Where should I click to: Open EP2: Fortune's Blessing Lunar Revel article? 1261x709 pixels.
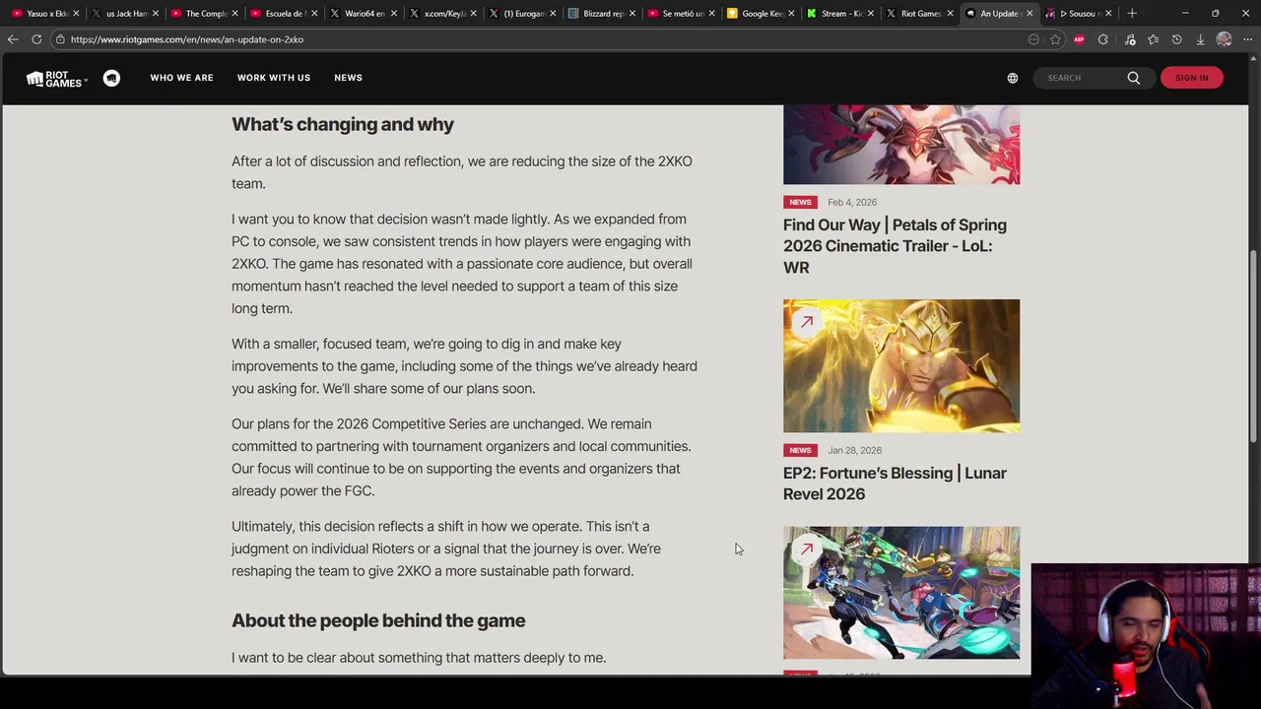click(x=895, y=483)
